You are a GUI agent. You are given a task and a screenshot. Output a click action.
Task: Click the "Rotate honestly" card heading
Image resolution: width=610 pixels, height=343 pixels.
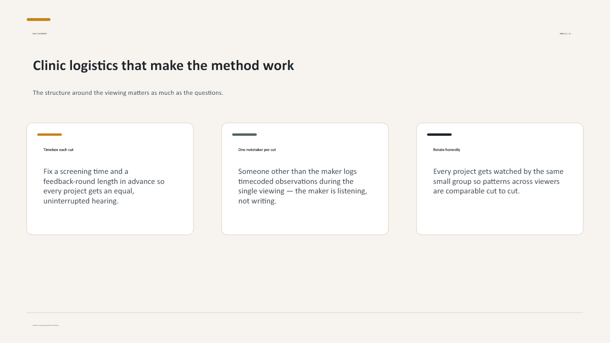click(447, 150)
